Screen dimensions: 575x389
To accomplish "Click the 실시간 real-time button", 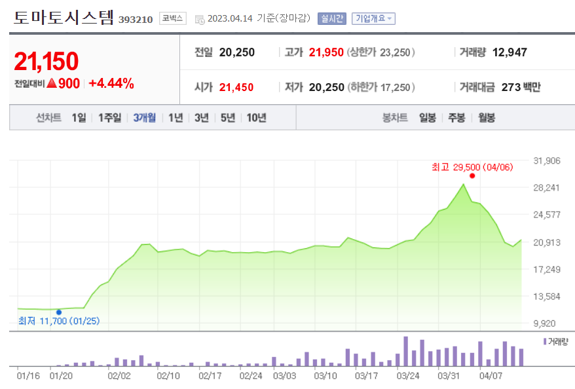I will [332, 18].
